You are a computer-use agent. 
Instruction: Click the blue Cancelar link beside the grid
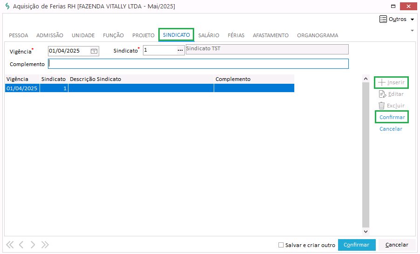coord(391,129)
